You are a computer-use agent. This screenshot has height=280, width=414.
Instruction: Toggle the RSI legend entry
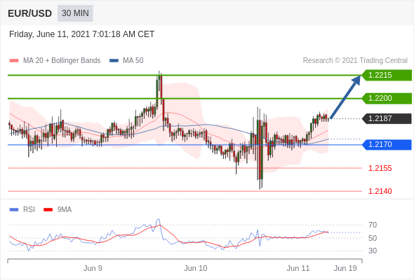click(22, 210)
